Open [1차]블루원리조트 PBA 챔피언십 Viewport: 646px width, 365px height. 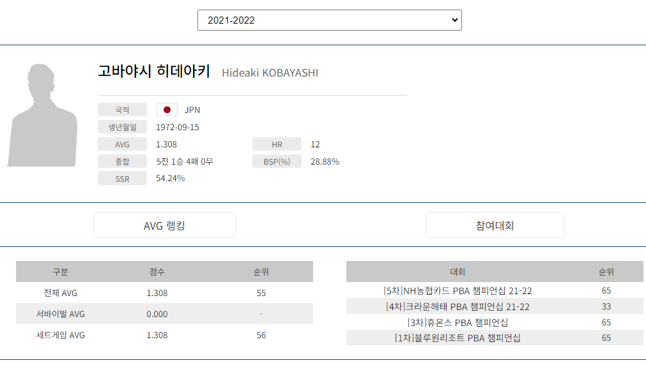click(x=458, y=338)
